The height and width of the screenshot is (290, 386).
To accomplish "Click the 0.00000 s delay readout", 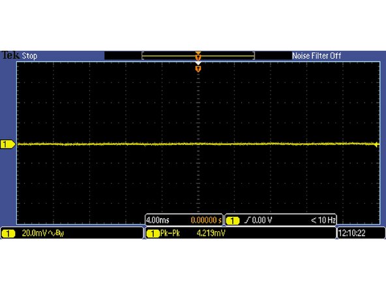I will click(x=206, y=220).
